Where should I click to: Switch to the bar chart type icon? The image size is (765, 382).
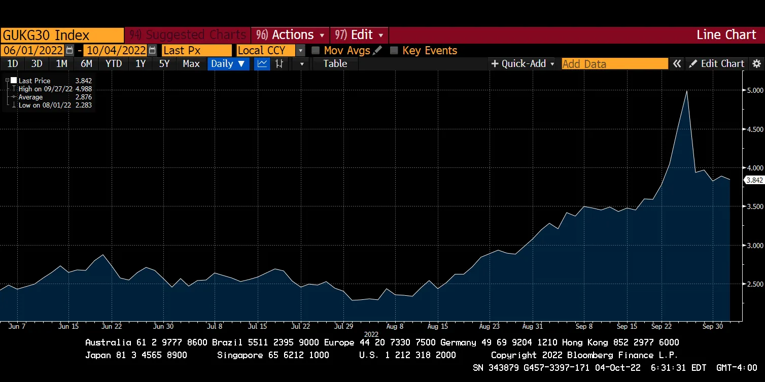click(279, 64)
